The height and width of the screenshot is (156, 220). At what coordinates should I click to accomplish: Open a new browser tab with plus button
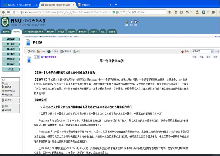(116, 5)
